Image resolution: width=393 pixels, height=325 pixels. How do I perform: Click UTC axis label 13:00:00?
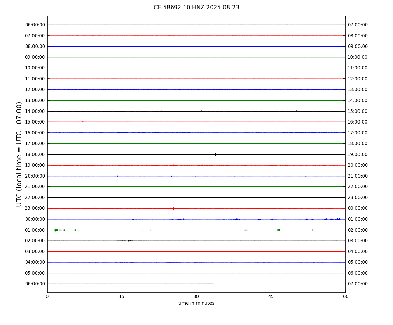(x=35, y=100)
